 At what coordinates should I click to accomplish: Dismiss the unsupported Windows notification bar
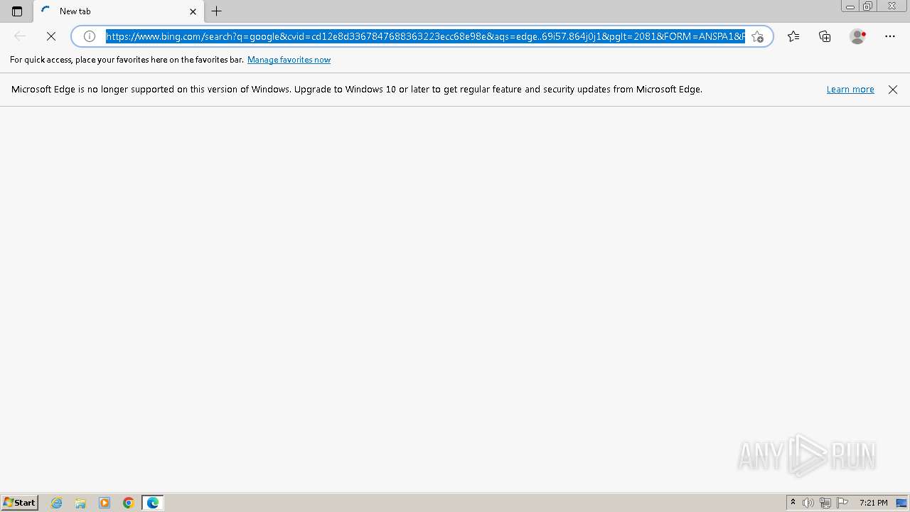[x=893, y=90]
